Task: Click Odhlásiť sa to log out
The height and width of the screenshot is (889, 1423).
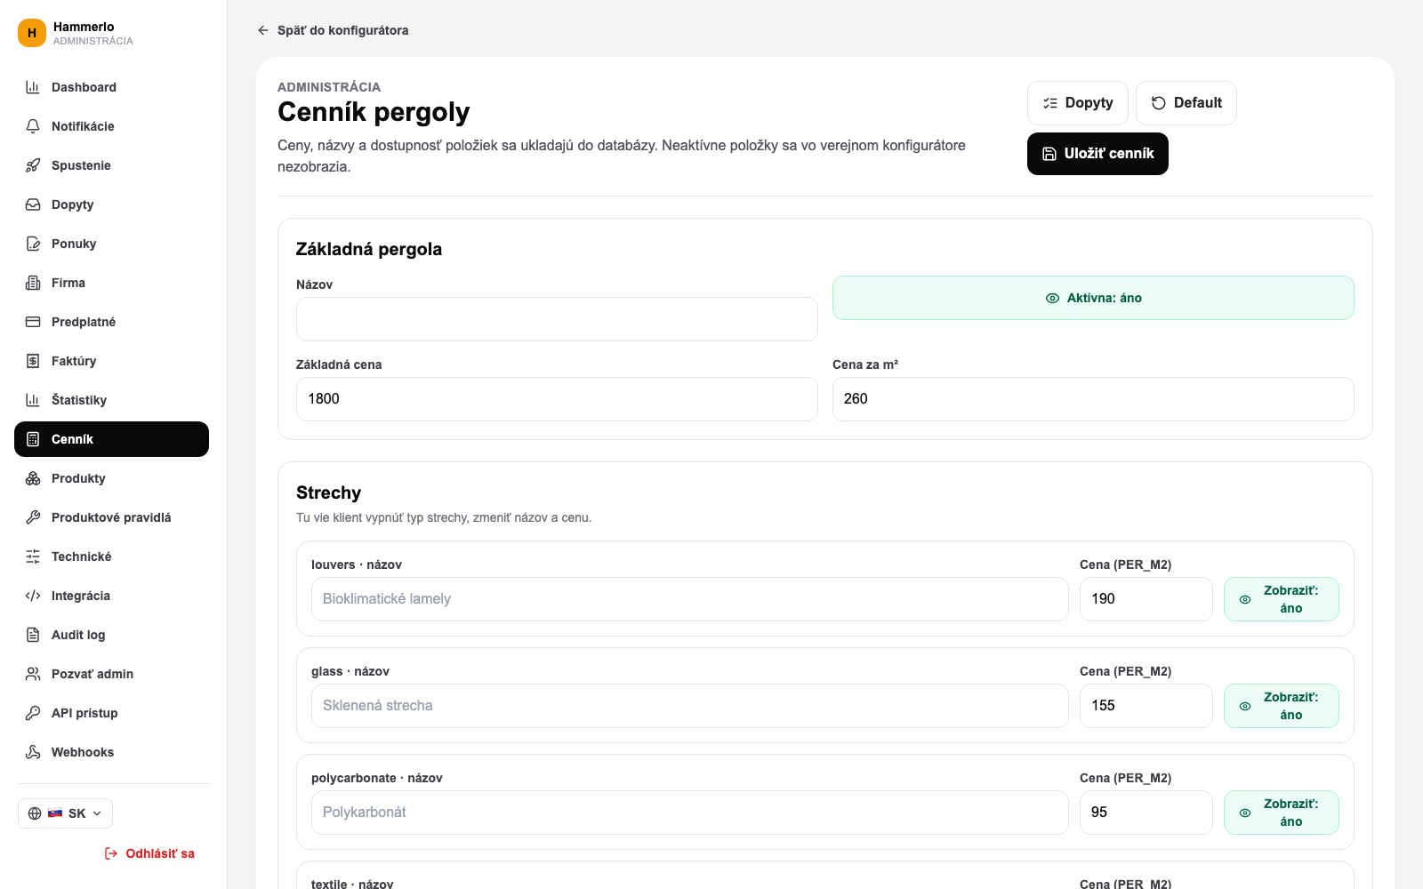Action: click(x=149, y=853)
